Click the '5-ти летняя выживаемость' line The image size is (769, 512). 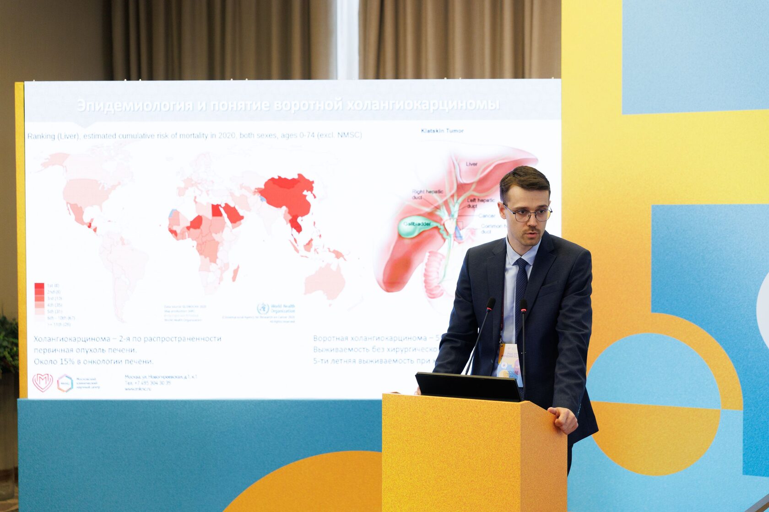point(374,361)
